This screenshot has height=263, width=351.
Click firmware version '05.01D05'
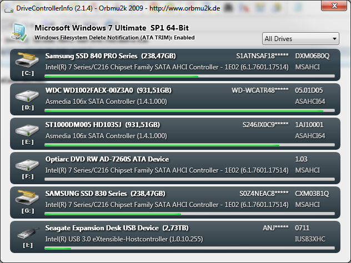tap(309, 90)
